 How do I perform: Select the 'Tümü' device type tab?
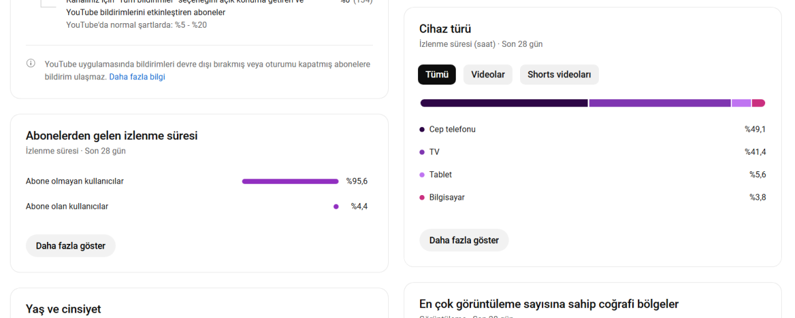click(437, 75)
